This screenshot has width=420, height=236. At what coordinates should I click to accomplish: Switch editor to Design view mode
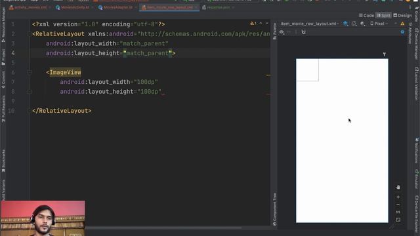coord(402,16)
